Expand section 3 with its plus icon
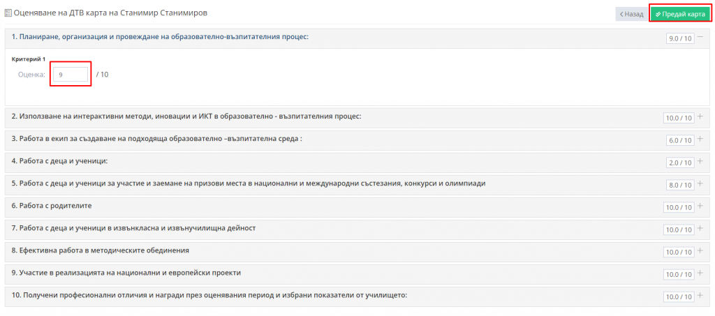This screenshot has height=316, width=715. tap(700, 139)
